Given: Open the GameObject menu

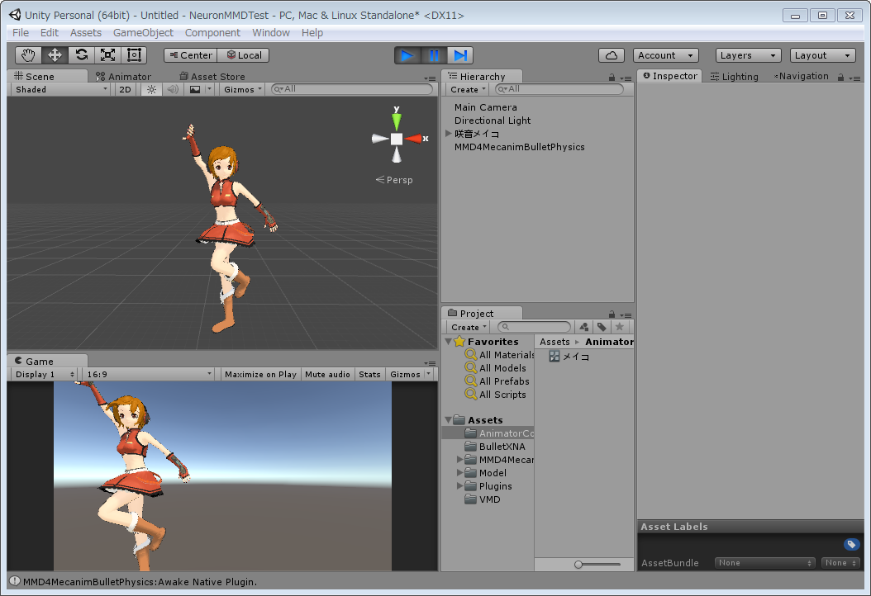Looking at the screenshot, I should [x=145, y=32].
